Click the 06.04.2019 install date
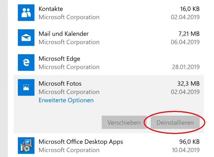 (185, 42)
